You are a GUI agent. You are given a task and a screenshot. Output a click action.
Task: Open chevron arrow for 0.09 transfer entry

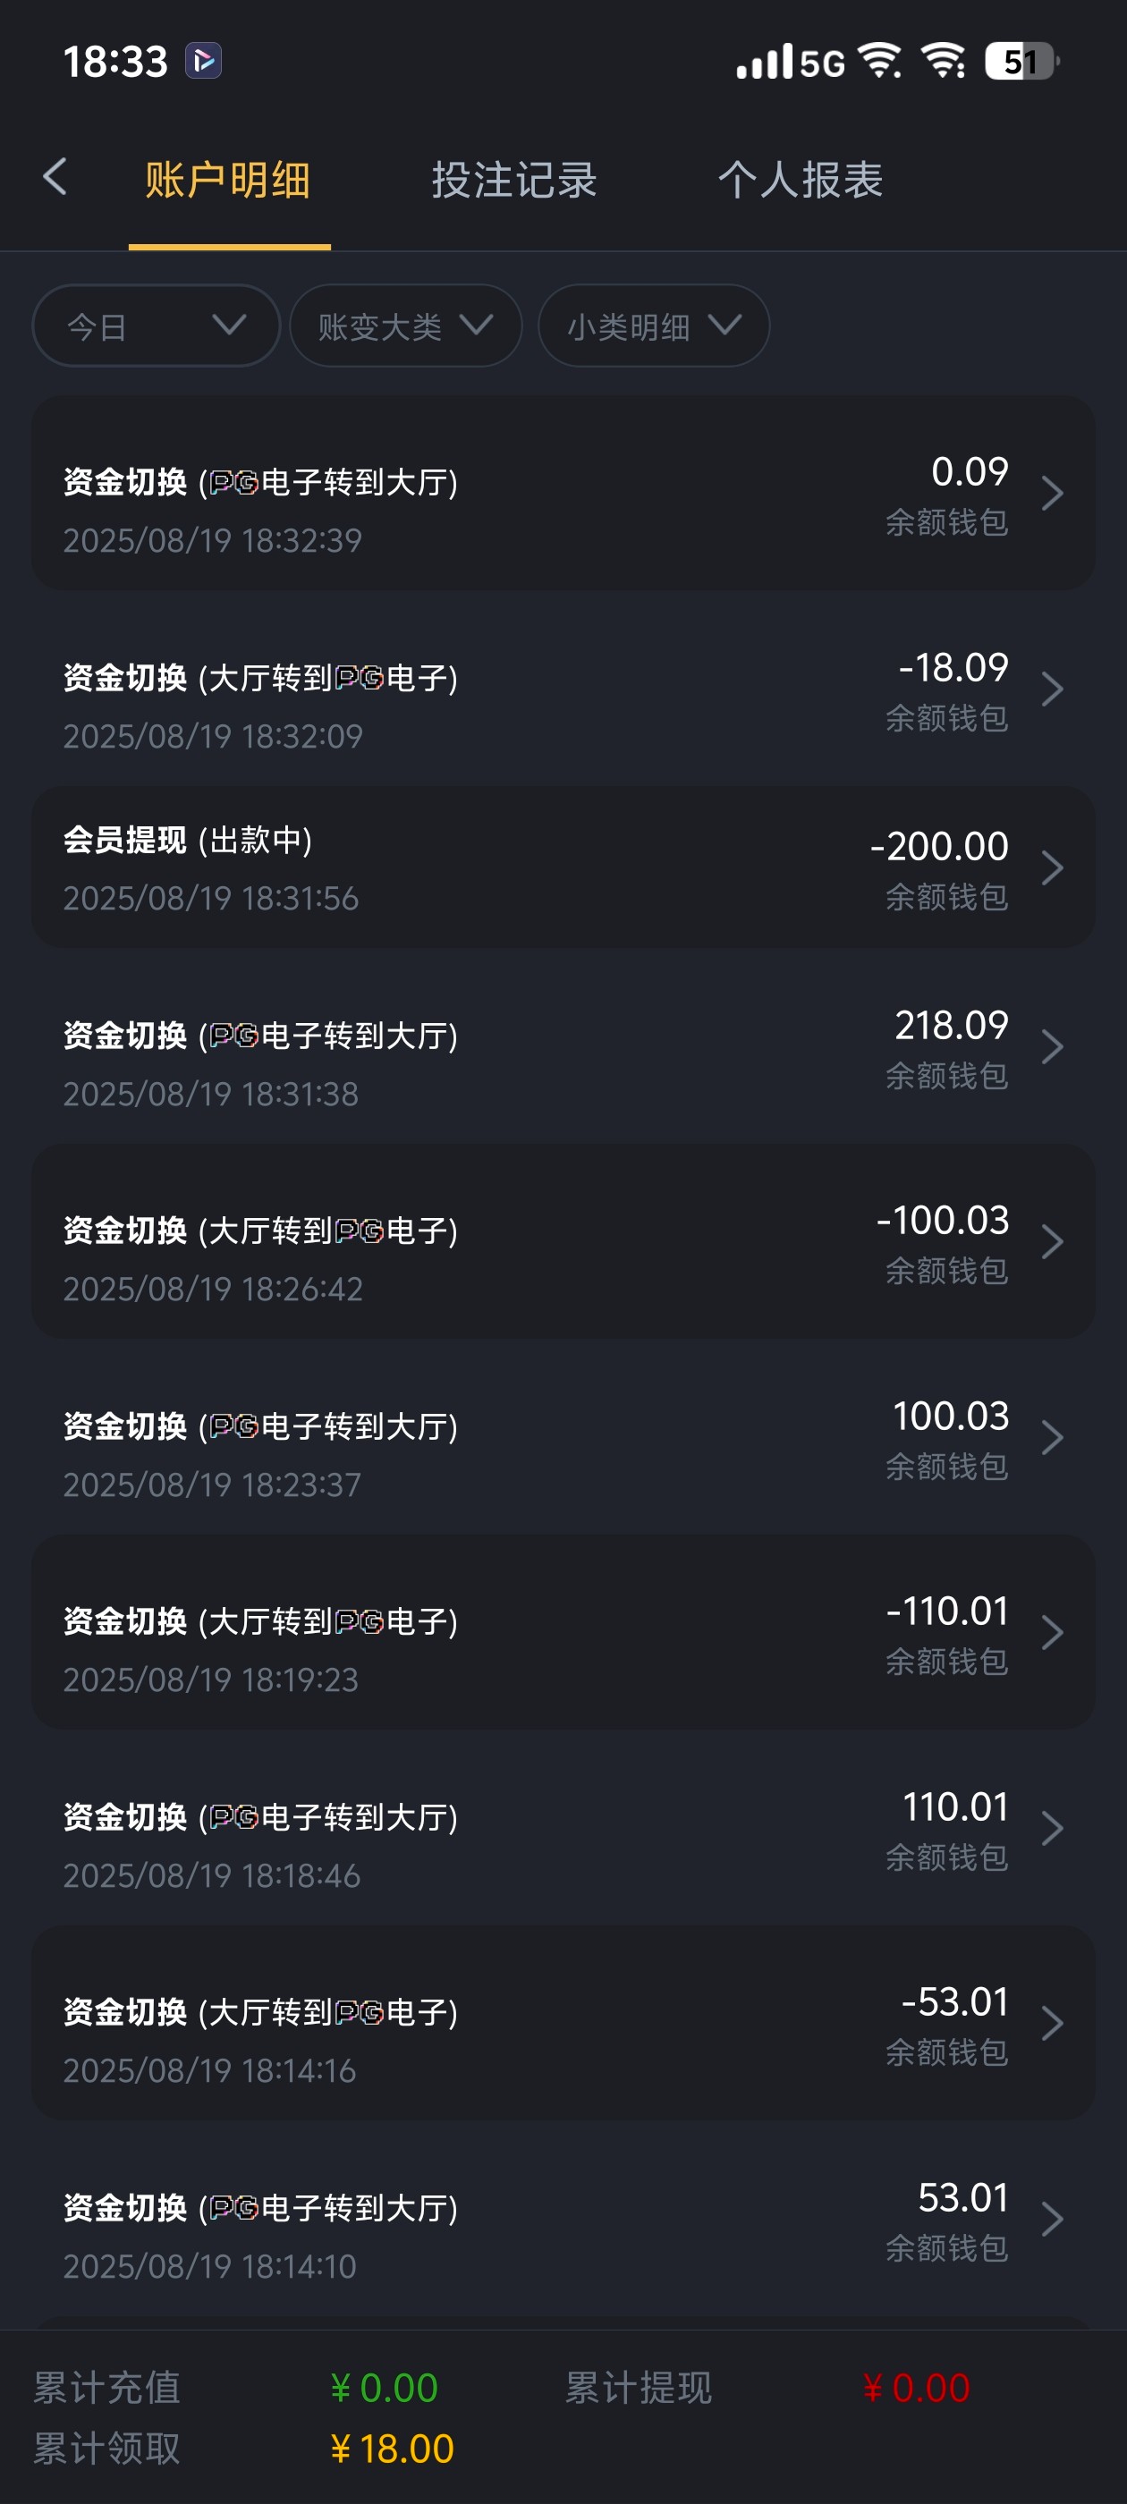[1051, 494]
